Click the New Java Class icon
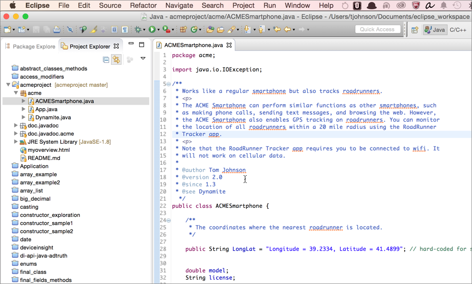 (195, 30)
